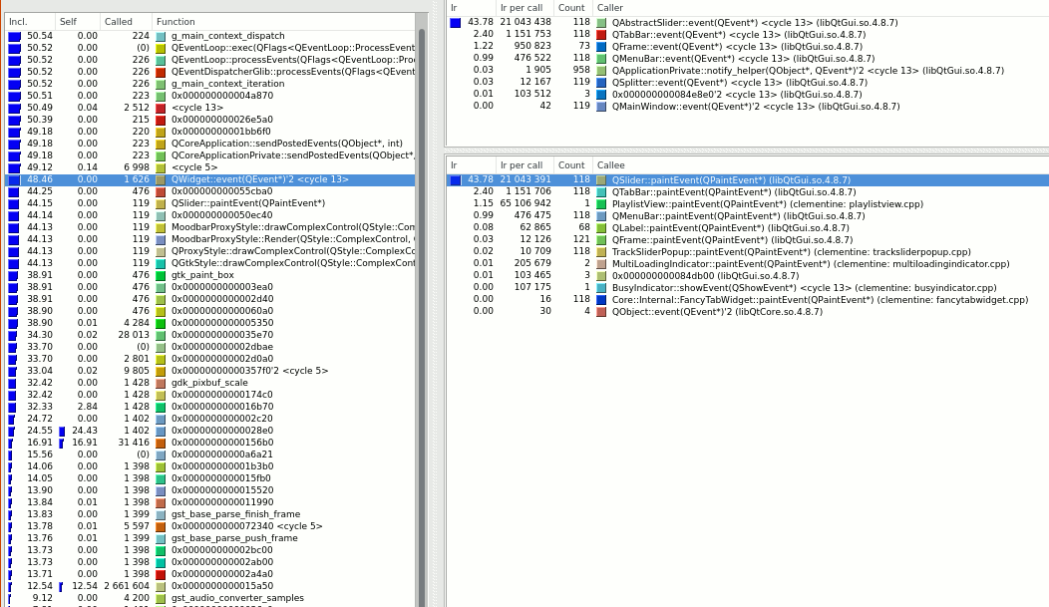Click the icon beside QLabel::paintEvent callee
The image size is (1049, 607).
coord(601,228)
